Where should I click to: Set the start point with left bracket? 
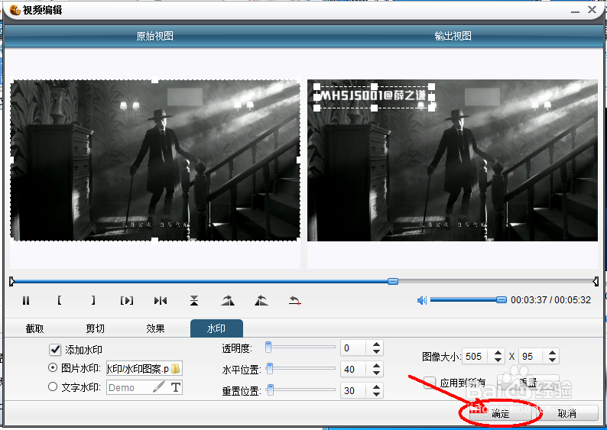pyautogui.click(x=59, y=300)
